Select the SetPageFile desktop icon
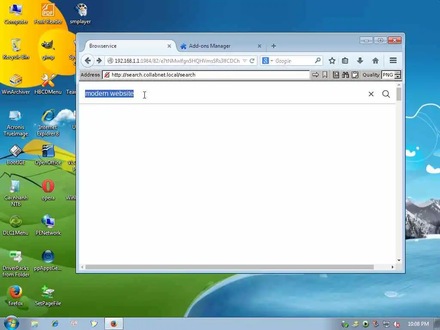Viewport: 440px width, 330px height. click(48, 296)
